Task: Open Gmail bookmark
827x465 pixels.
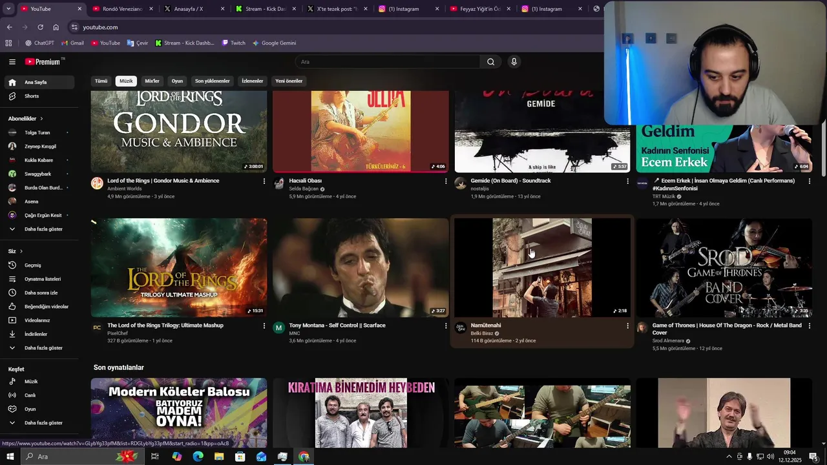Action: (x=72, y=43)
